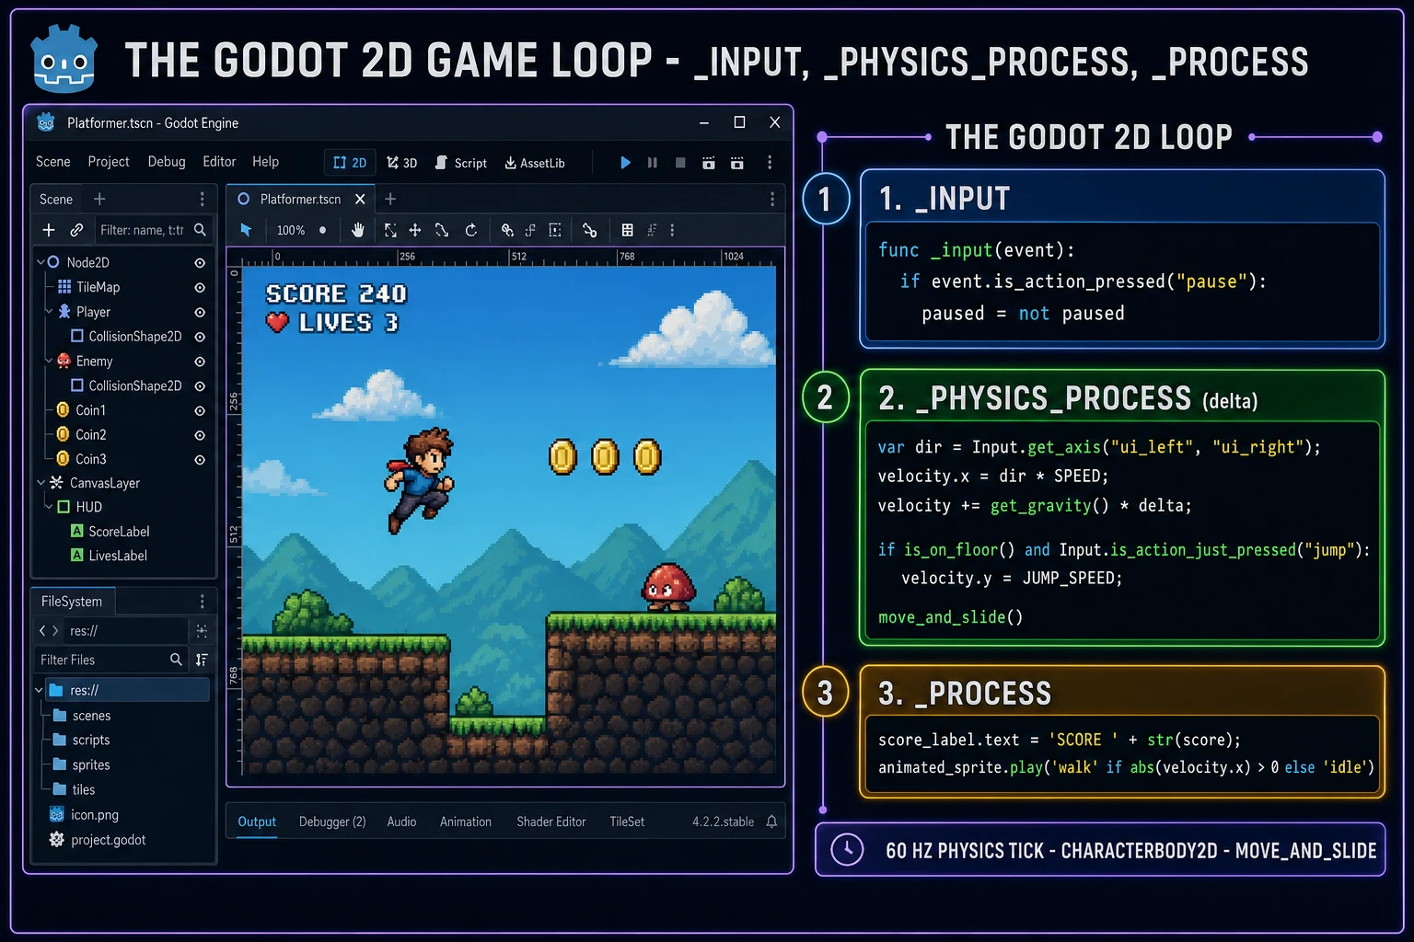
Task: Open a new scene tab with plus
Action: tap(390, 199)
